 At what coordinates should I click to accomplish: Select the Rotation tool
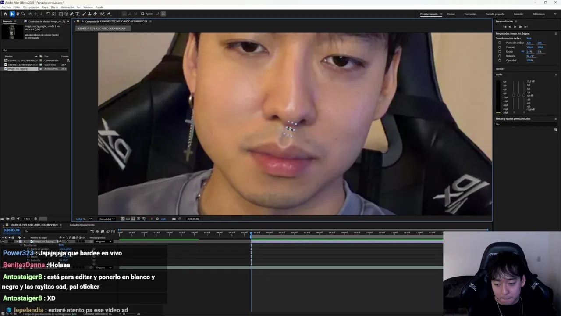point(48,14)
